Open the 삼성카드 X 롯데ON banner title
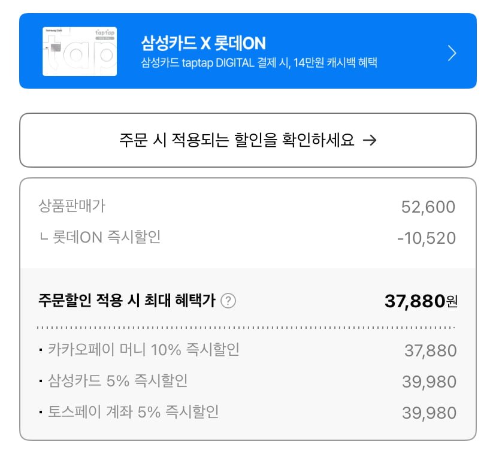Viewport: 496px width, 454px height. coord(203,43)
